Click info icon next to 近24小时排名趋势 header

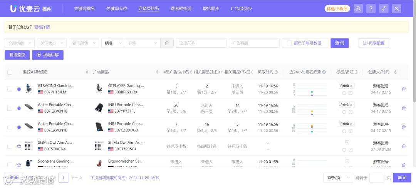[x=324, y=72]
